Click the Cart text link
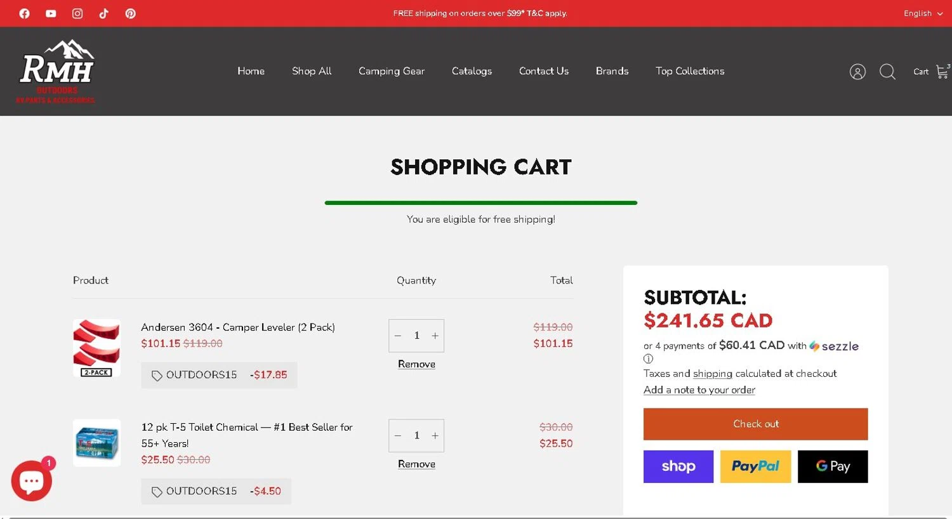Screen dimensions: 952x519 (x=921, y=72)
